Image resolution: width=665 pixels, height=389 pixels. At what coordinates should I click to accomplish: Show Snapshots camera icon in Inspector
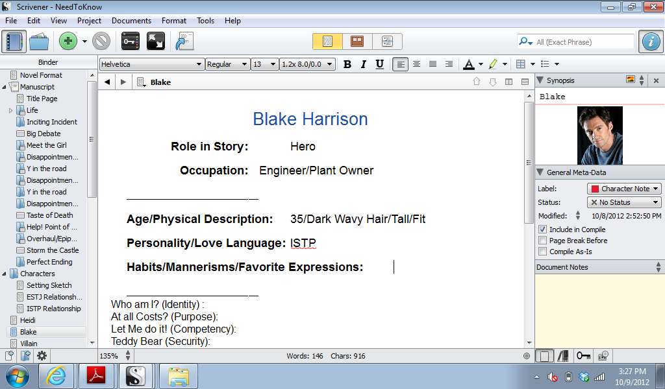pyautogui.click(x=603, y=356)
